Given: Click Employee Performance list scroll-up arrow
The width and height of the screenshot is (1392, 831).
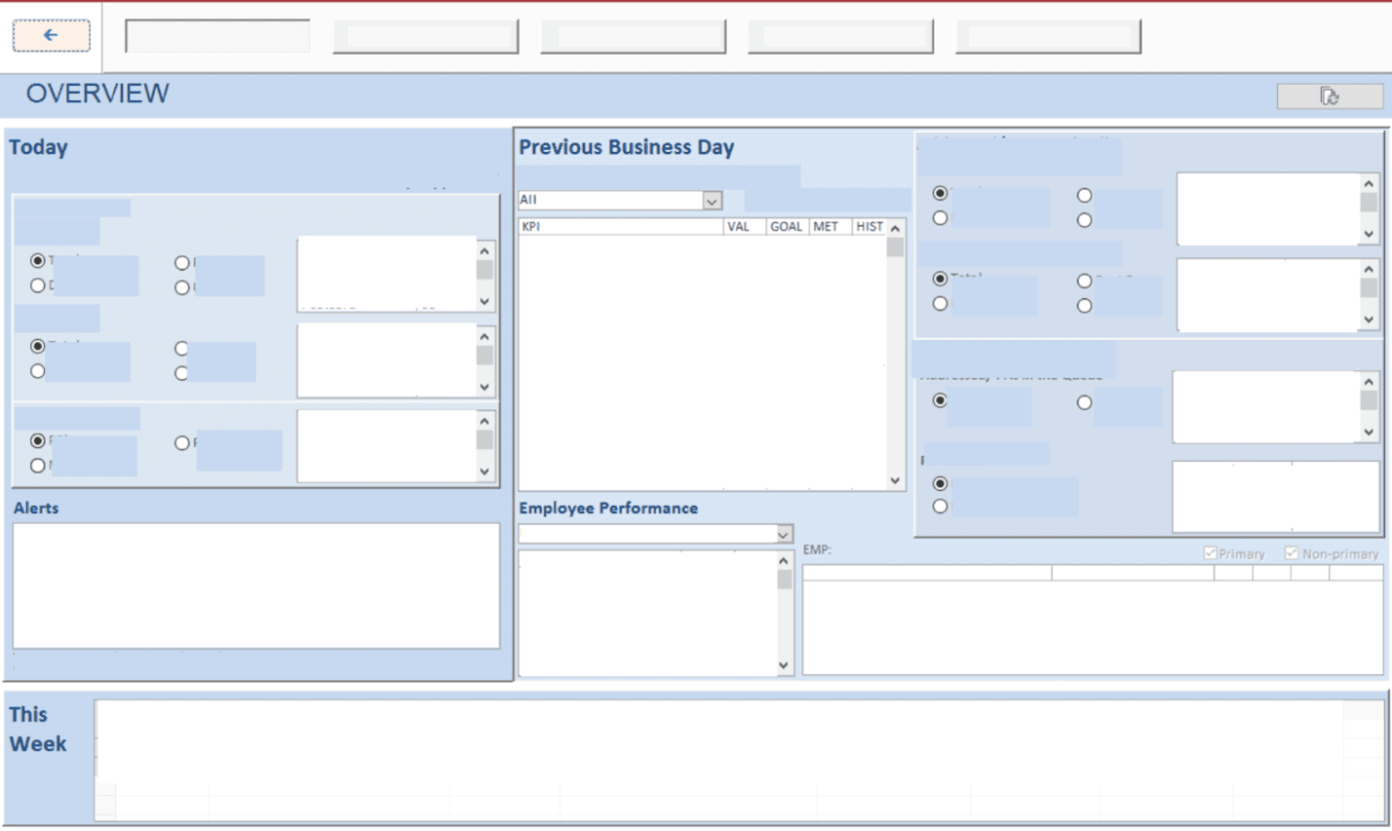Looking at the screenshot, I should tap(784, 561).
